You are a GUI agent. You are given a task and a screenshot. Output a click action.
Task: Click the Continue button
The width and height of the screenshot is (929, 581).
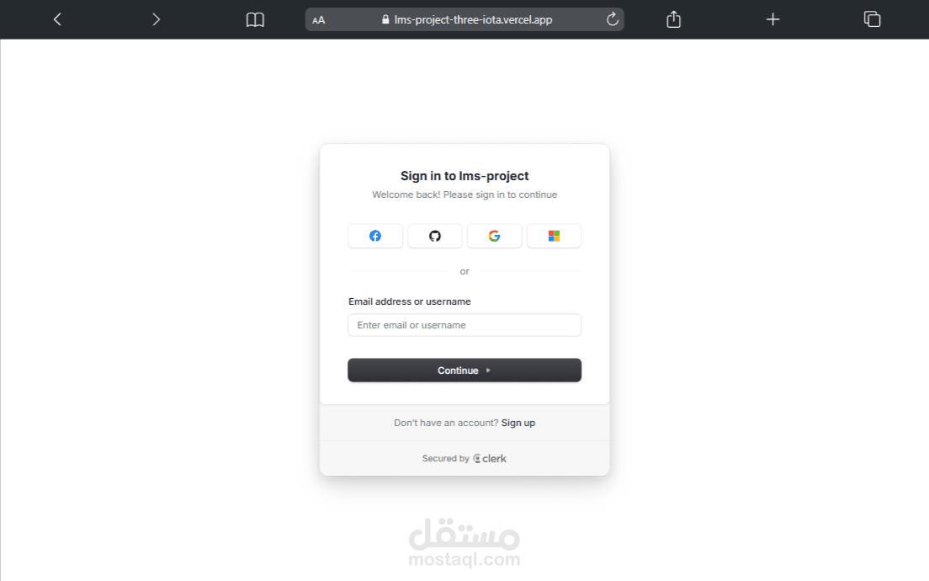464,370
